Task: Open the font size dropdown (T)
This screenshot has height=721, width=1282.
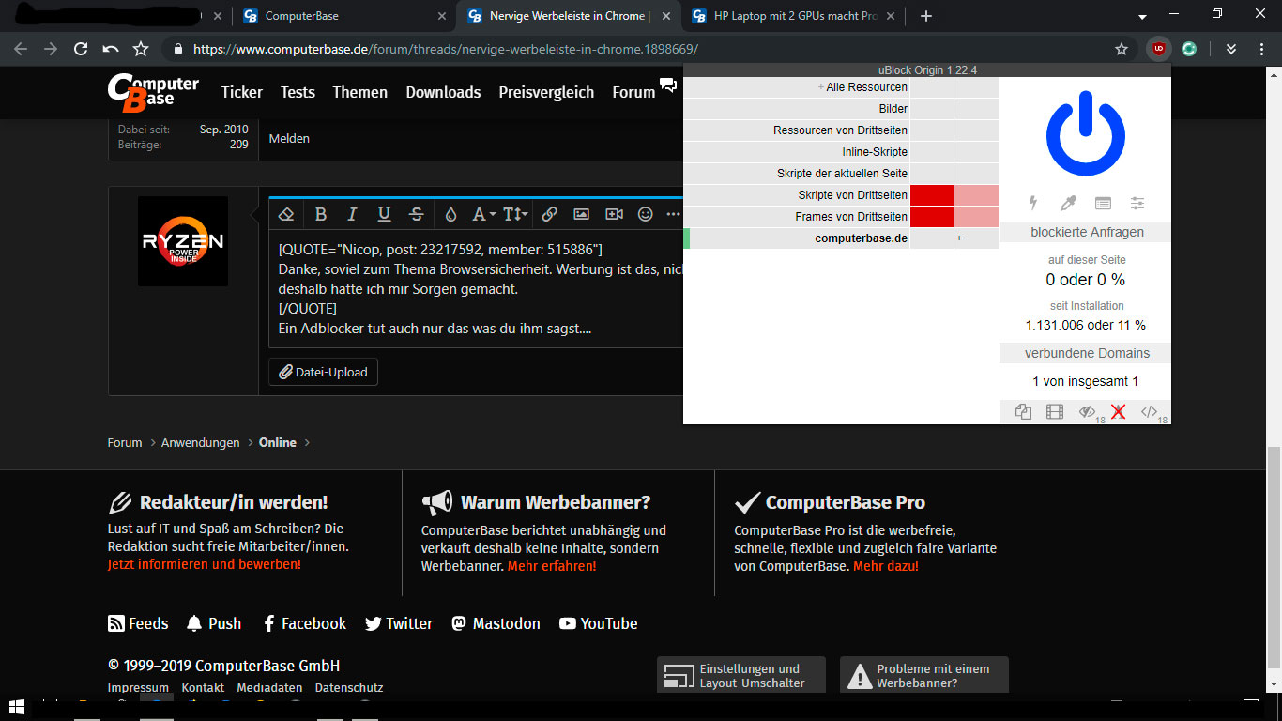Action: [x=515, y=214]
